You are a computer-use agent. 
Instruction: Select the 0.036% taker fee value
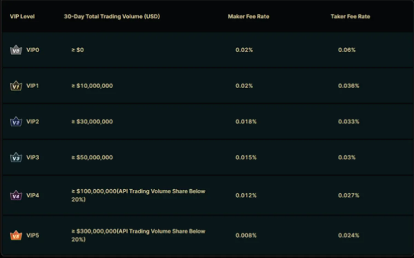point(348,86)
